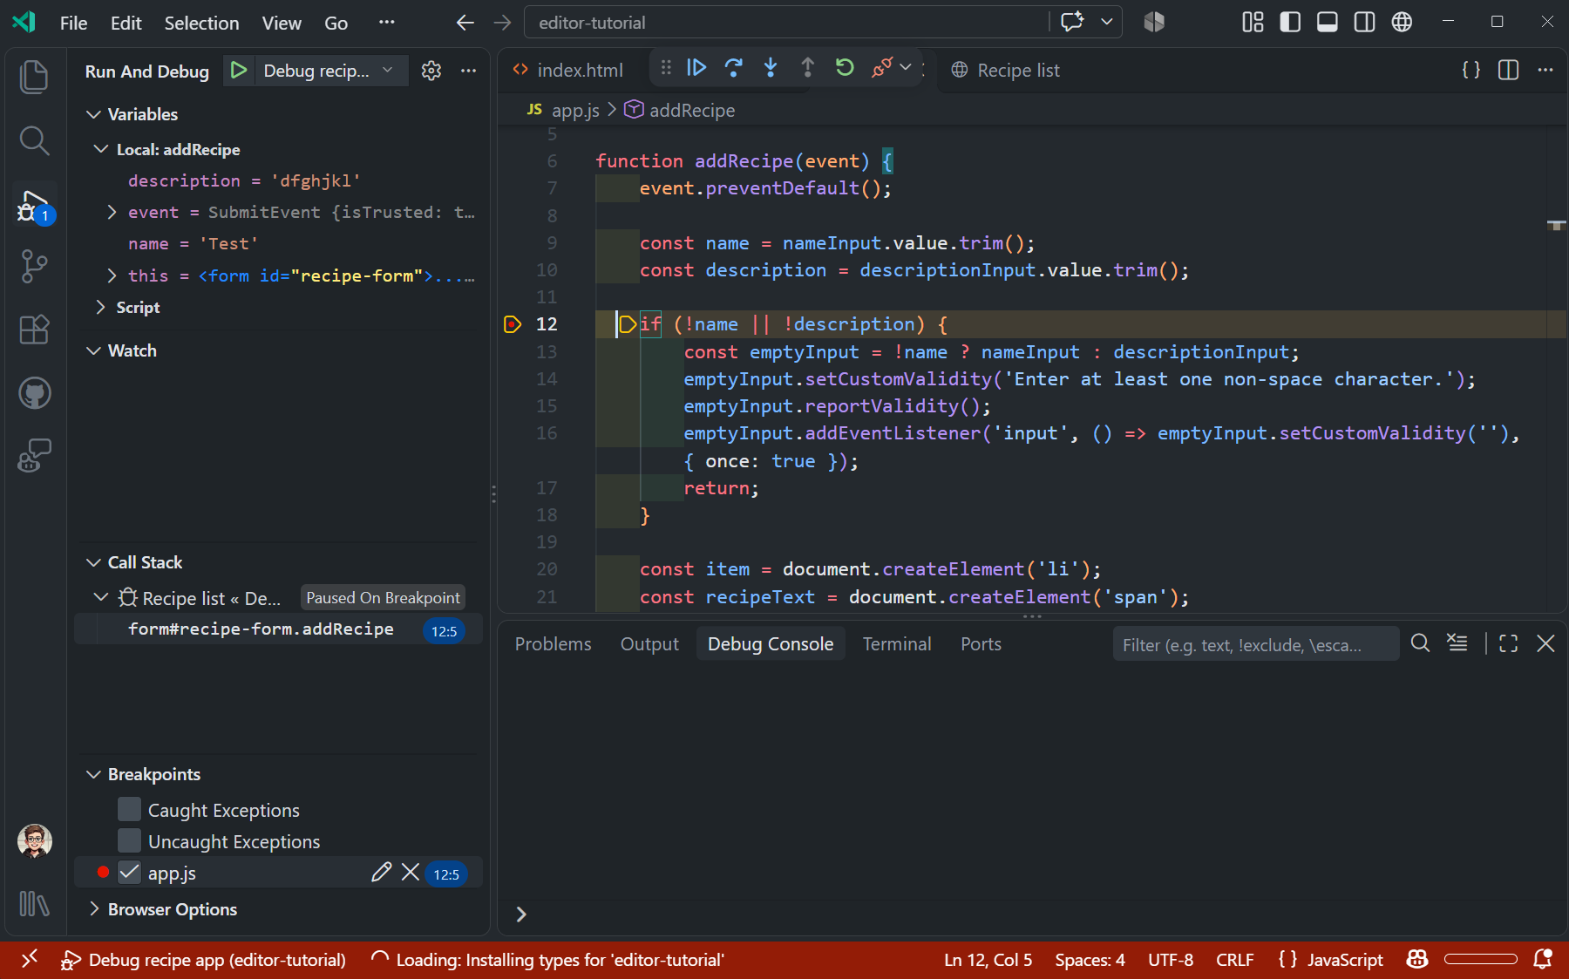The image size is (1569, 979).
Task: Switch to the Terminal panel tab
Action: pyautogui.click(x=897, y=643)
